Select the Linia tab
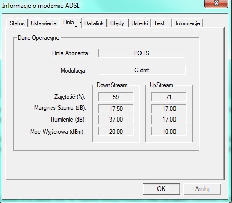The image size is (232, 203). (71, 23)
